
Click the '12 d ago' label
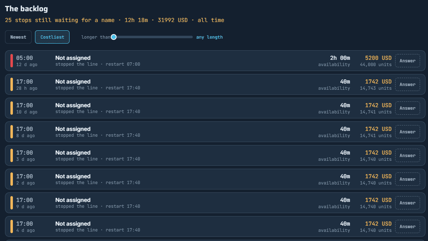click(27, 64)
